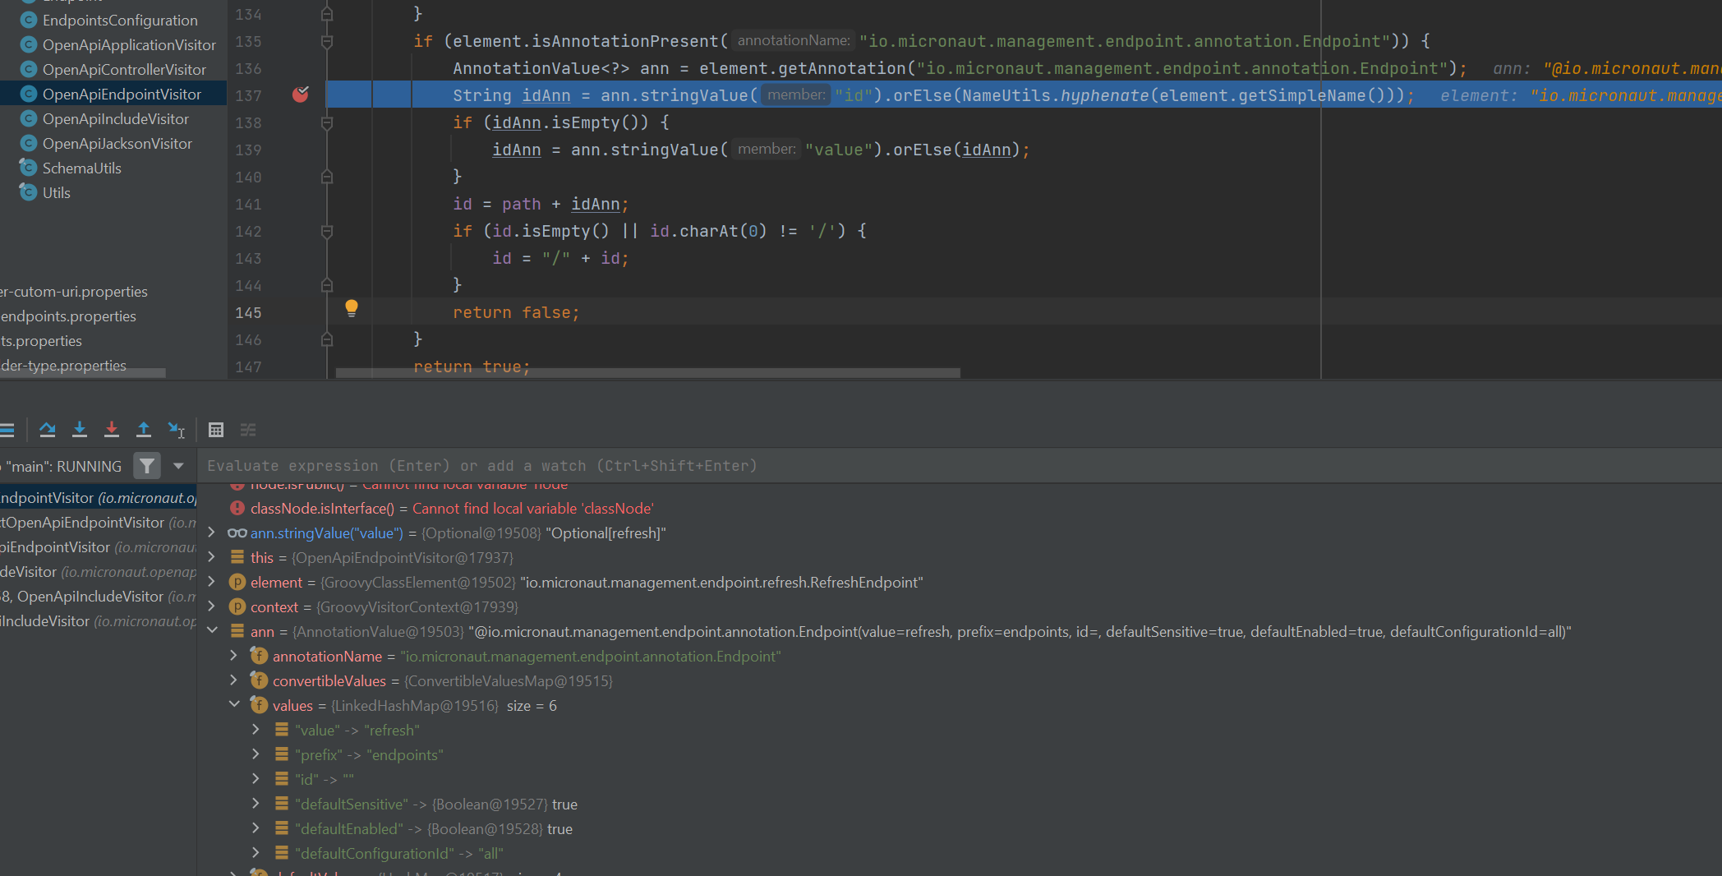Open Utils class in project tree
Image resolution: width=1722 pixels, height=876 pixels.
coord(57,193)
